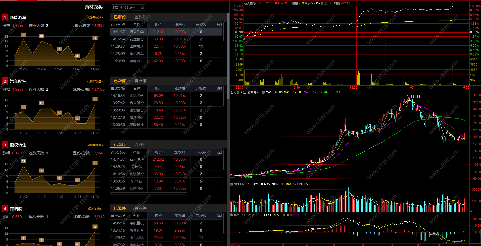The height and width of the screenshot is (246, 481).
Task: Click the 新能源车 sector title
Action: tap(18, 18)
